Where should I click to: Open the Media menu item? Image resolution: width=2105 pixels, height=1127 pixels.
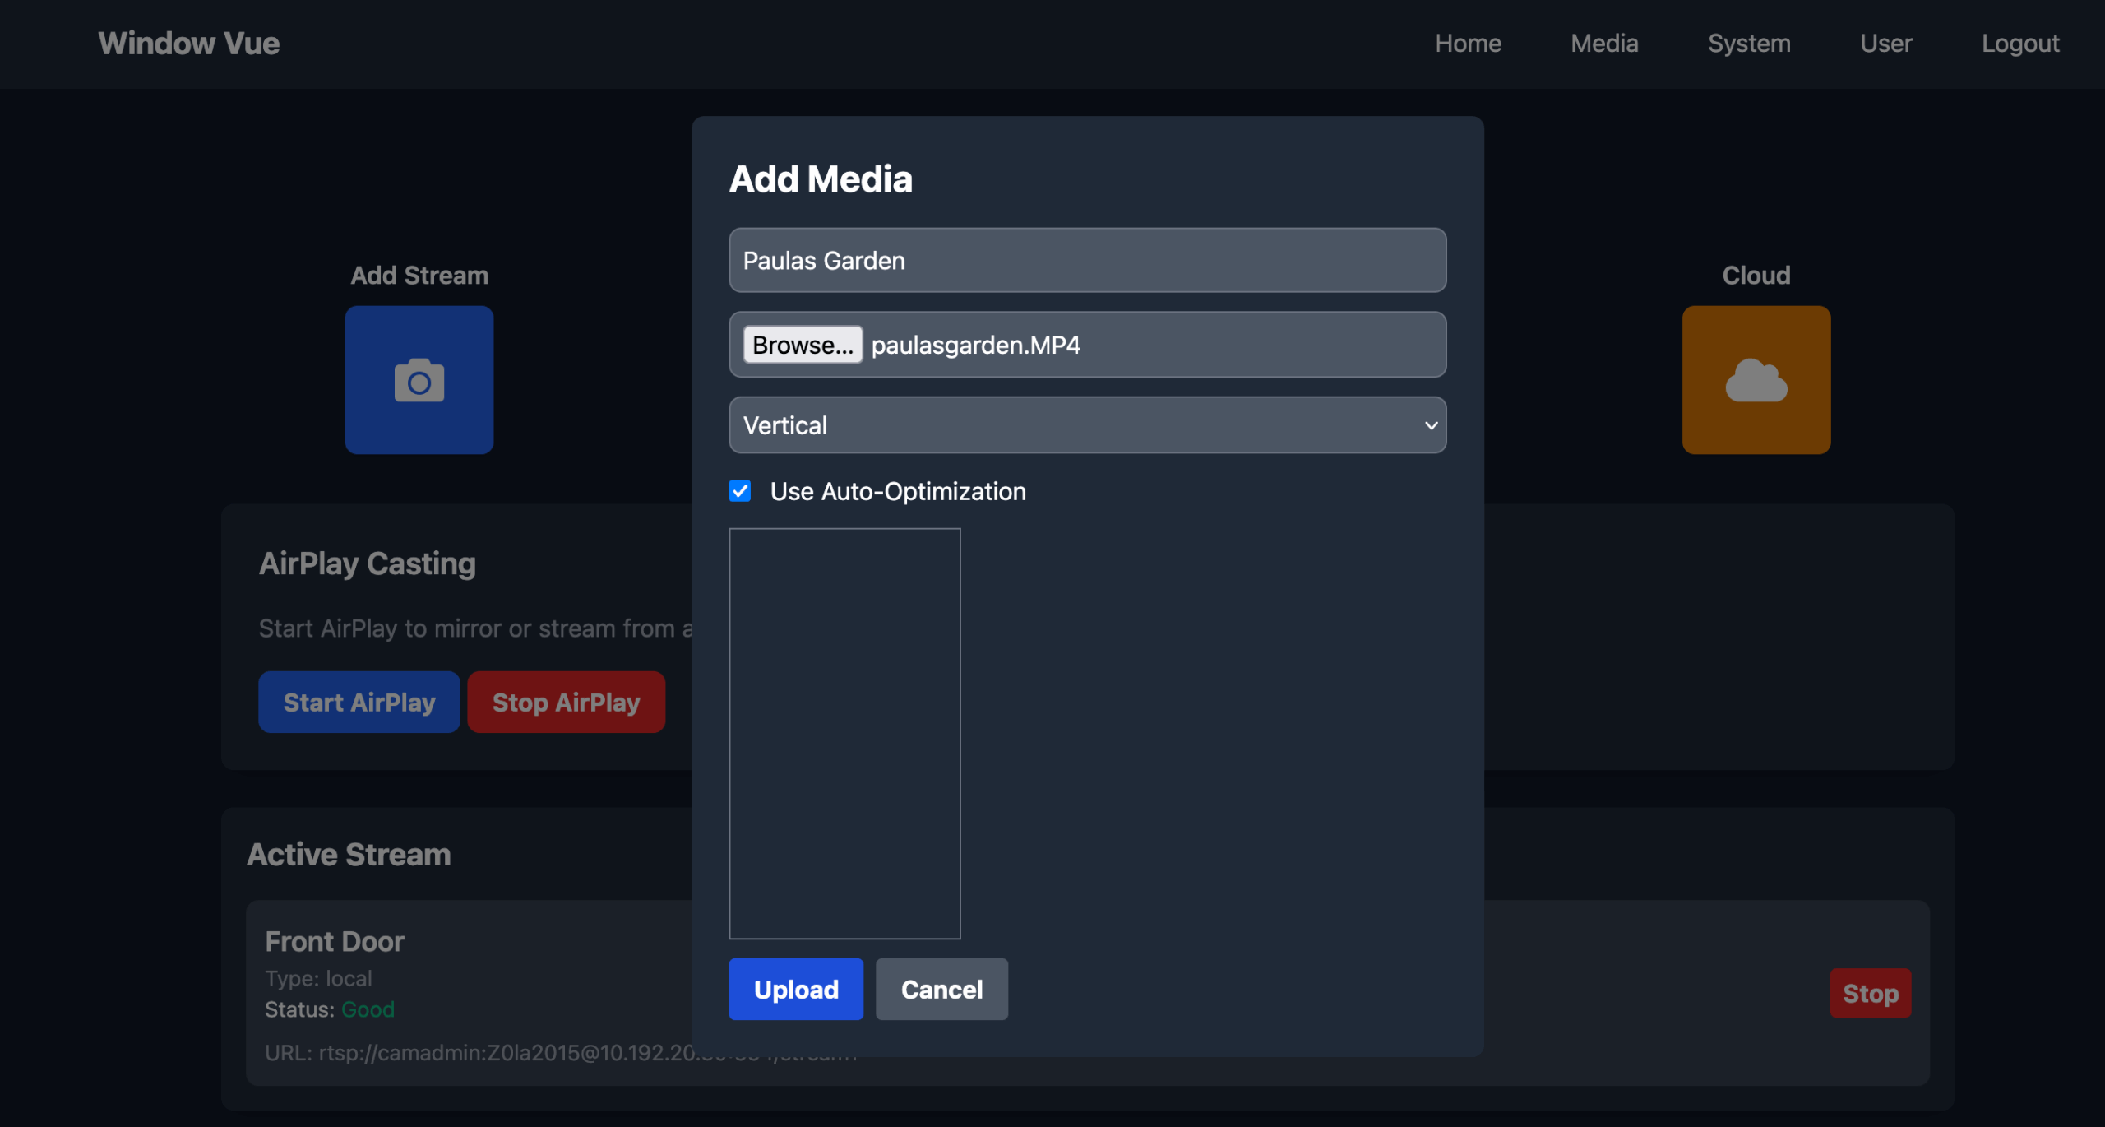coord(1603,44)
